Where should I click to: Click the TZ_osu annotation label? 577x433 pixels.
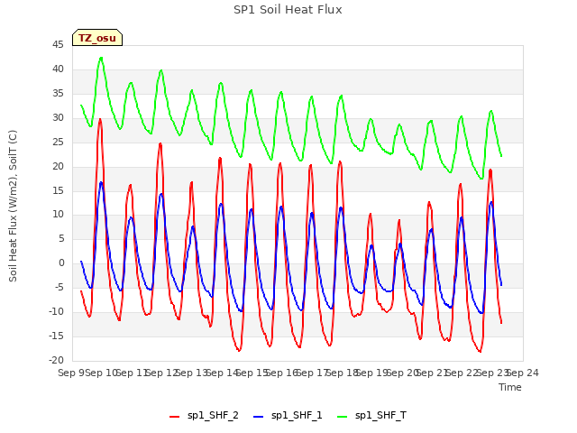[97, 38]
